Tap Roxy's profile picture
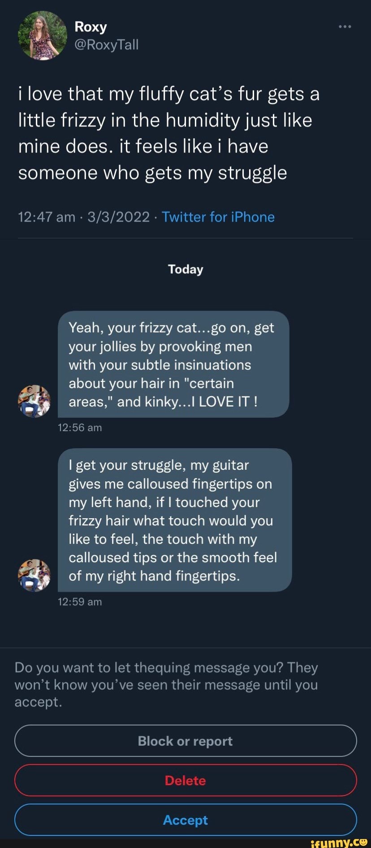 coord(42,36)
